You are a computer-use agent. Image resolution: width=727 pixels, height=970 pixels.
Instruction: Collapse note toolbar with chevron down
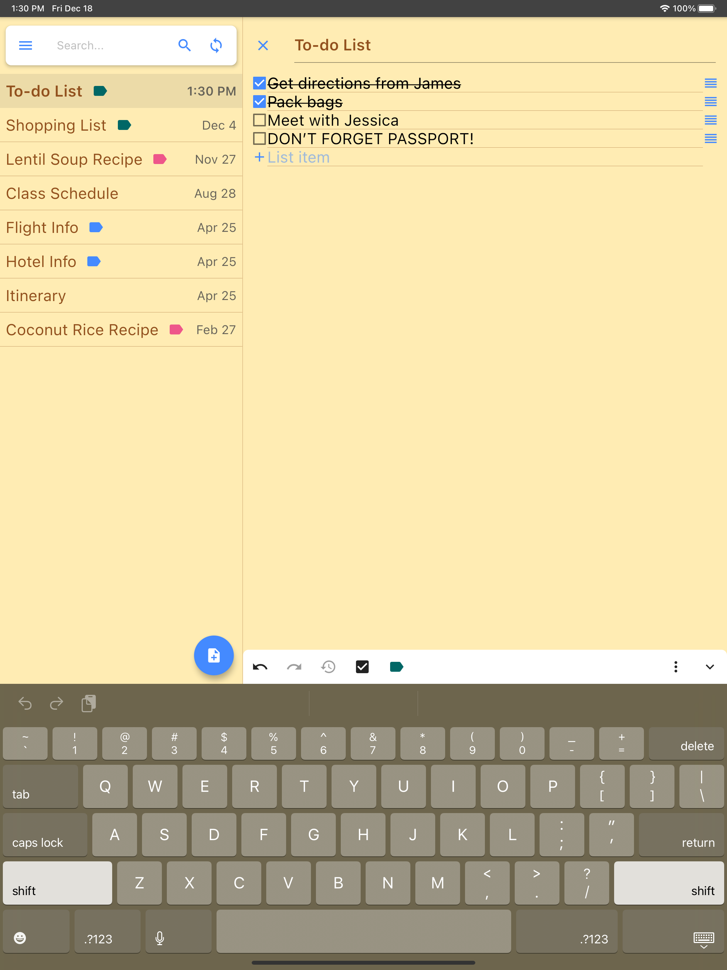click(710, 667)
